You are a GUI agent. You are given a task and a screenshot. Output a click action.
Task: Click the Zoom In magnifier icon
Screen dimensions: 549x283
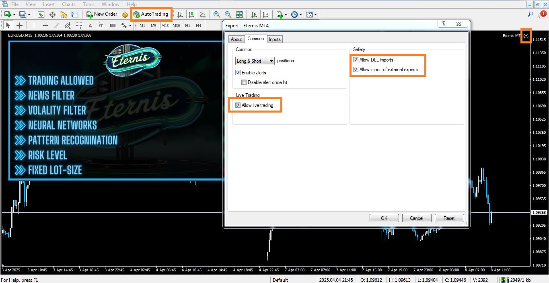(x=217, y=14)
